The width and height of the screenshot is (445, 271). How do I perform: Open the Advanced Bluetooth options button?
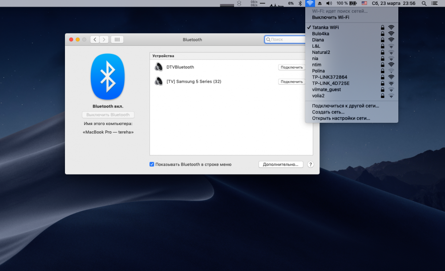pos(281,164)
